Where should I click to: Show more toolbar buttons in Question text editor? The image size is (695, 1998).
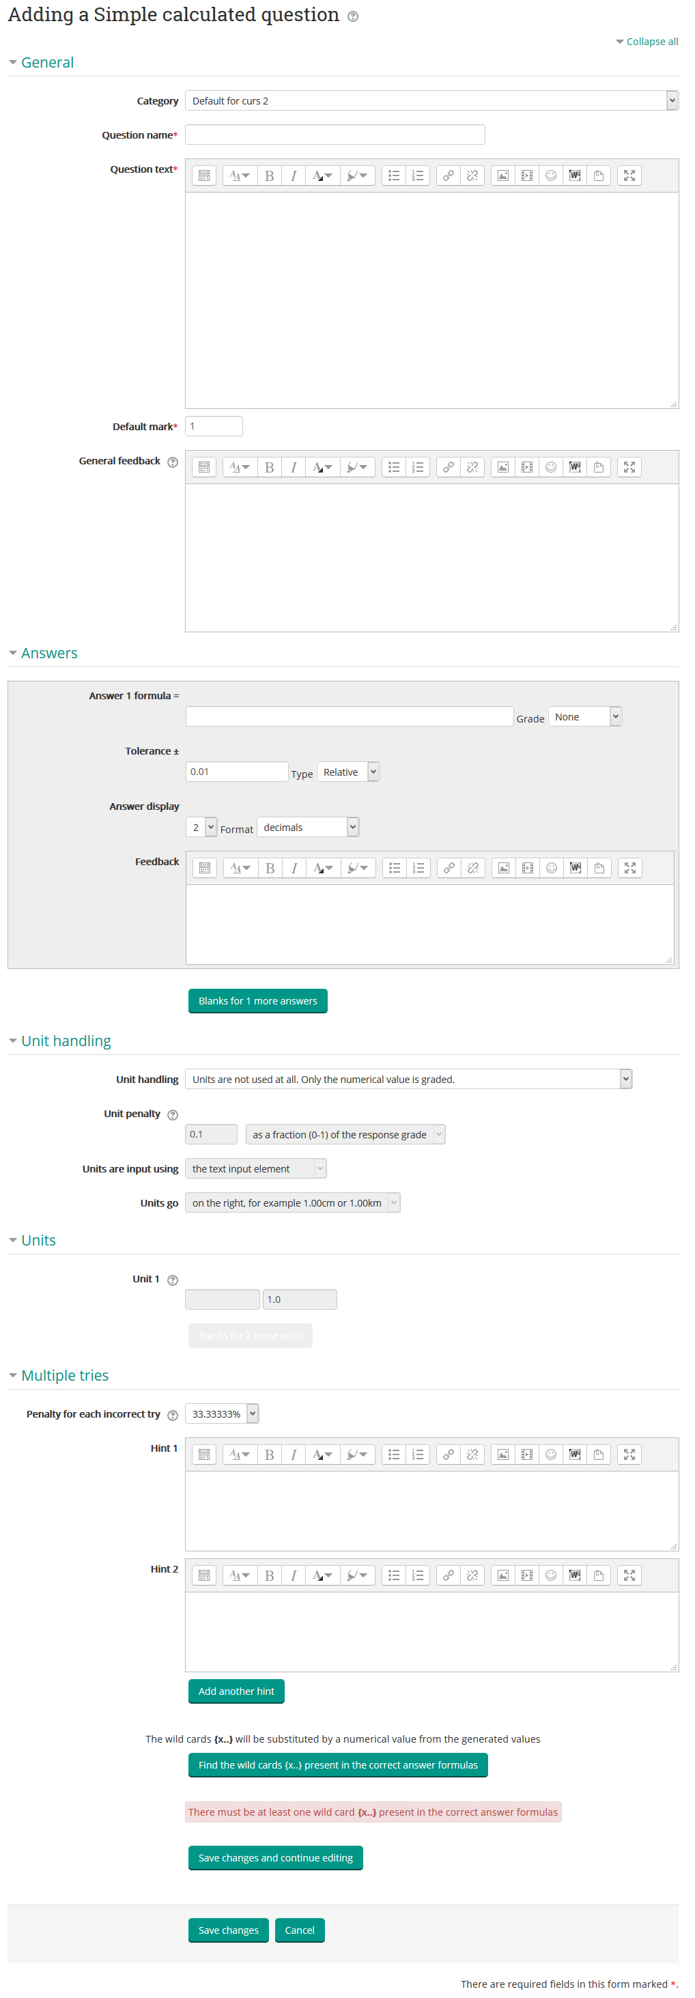pos(204,175)
